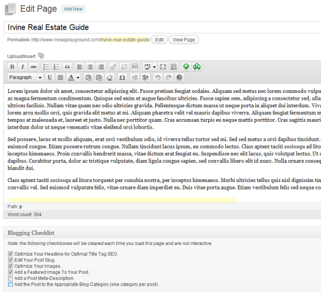Click the page title input field
Image resolution: width=321 pixels, height=292 pixels.
click(162, 27)
